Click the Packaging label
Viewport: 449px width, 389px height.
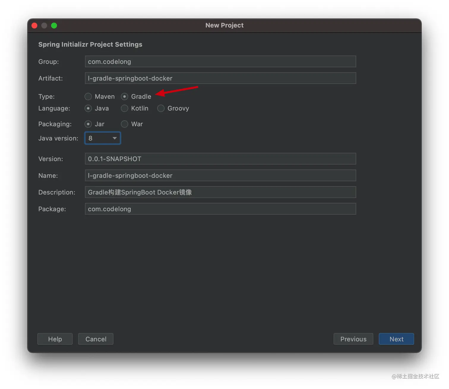[x=55, y=124]
